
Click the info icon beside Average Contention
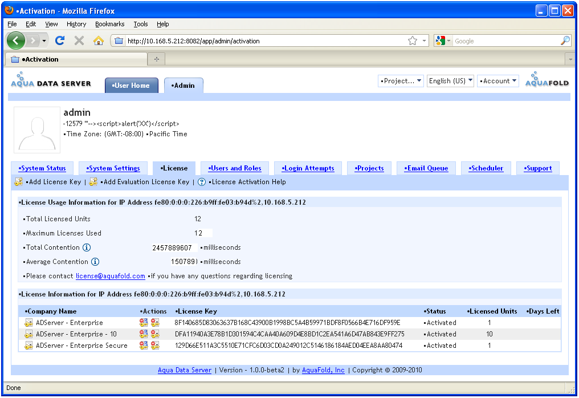[x=95, y=262]
